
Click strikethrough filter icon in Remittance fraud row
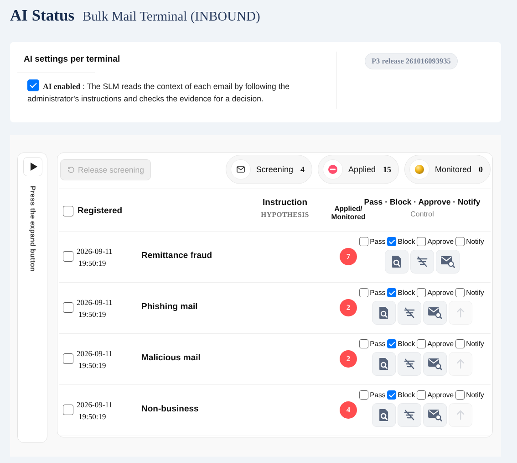coord(422,262)
